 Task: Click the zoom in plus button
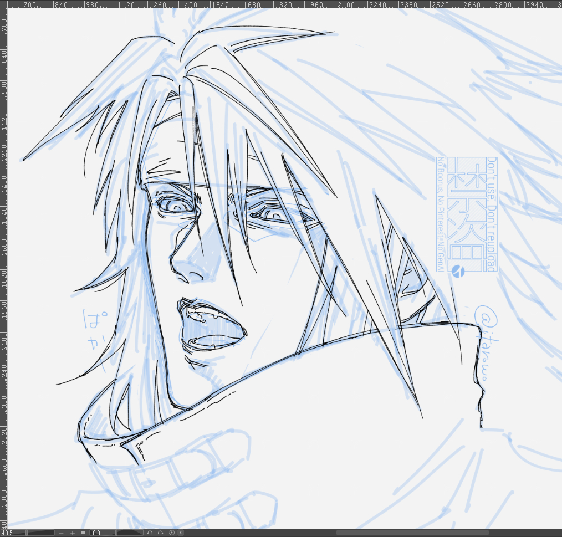pyautogui.click(x=72, y=533)
